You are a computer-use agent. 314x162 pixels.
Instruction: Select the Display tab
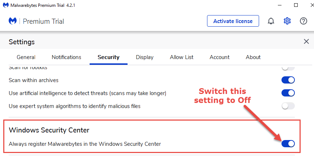pos(145,57)
